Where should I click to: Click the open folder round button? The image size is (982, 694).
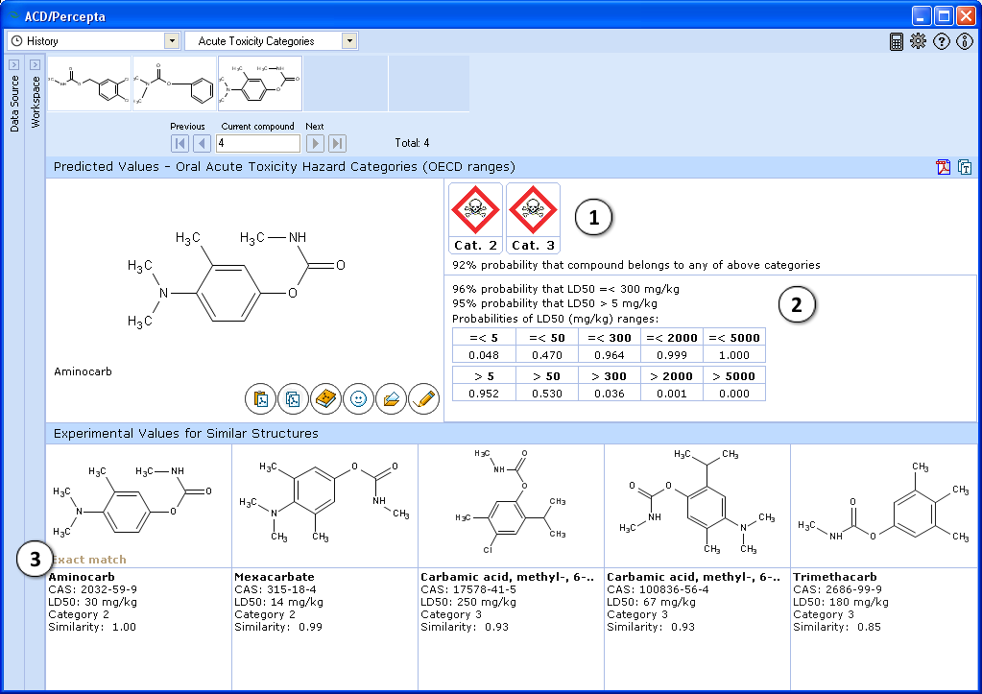point(391,399)
